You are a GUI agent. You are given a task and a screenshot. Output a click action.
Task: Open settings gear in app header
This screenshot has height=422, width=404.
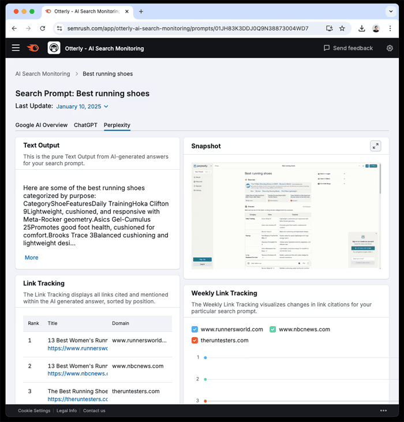(390, 48)
